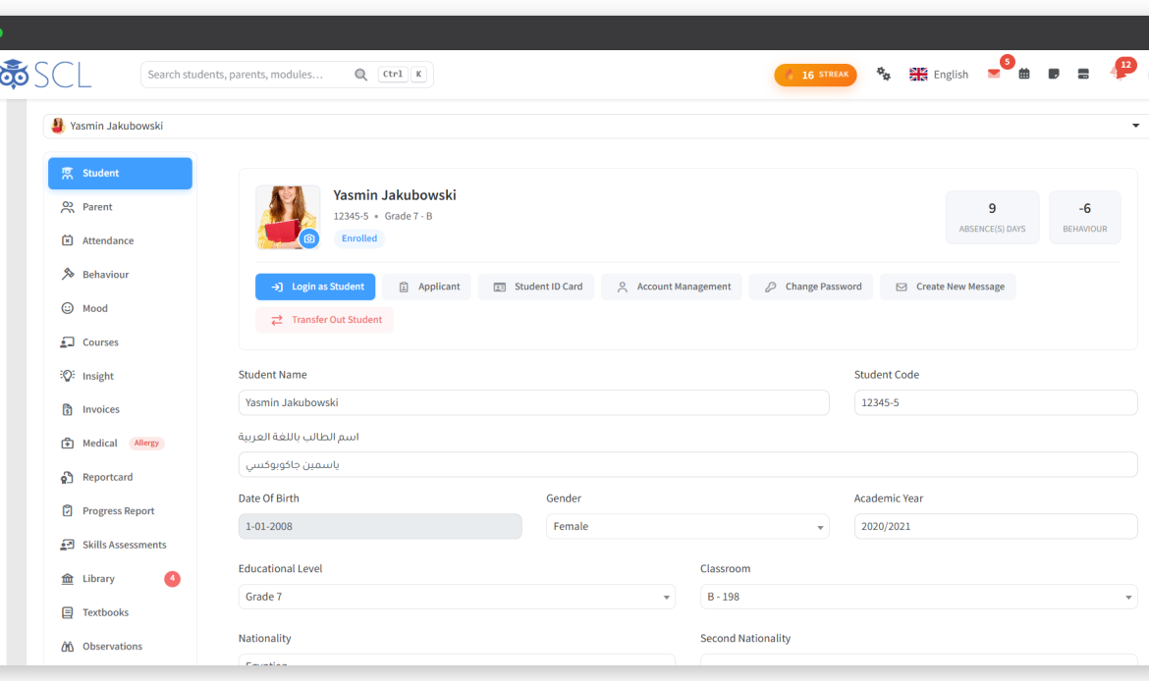The width and height of the screenshot is (1149, 681).
Task: Click the Behaviour score card
Action: click(1084, 218)
